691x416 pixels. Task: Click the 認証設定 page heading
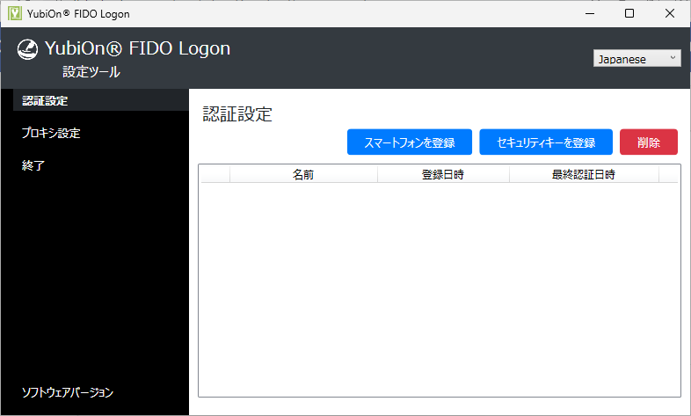pos(237,114)
